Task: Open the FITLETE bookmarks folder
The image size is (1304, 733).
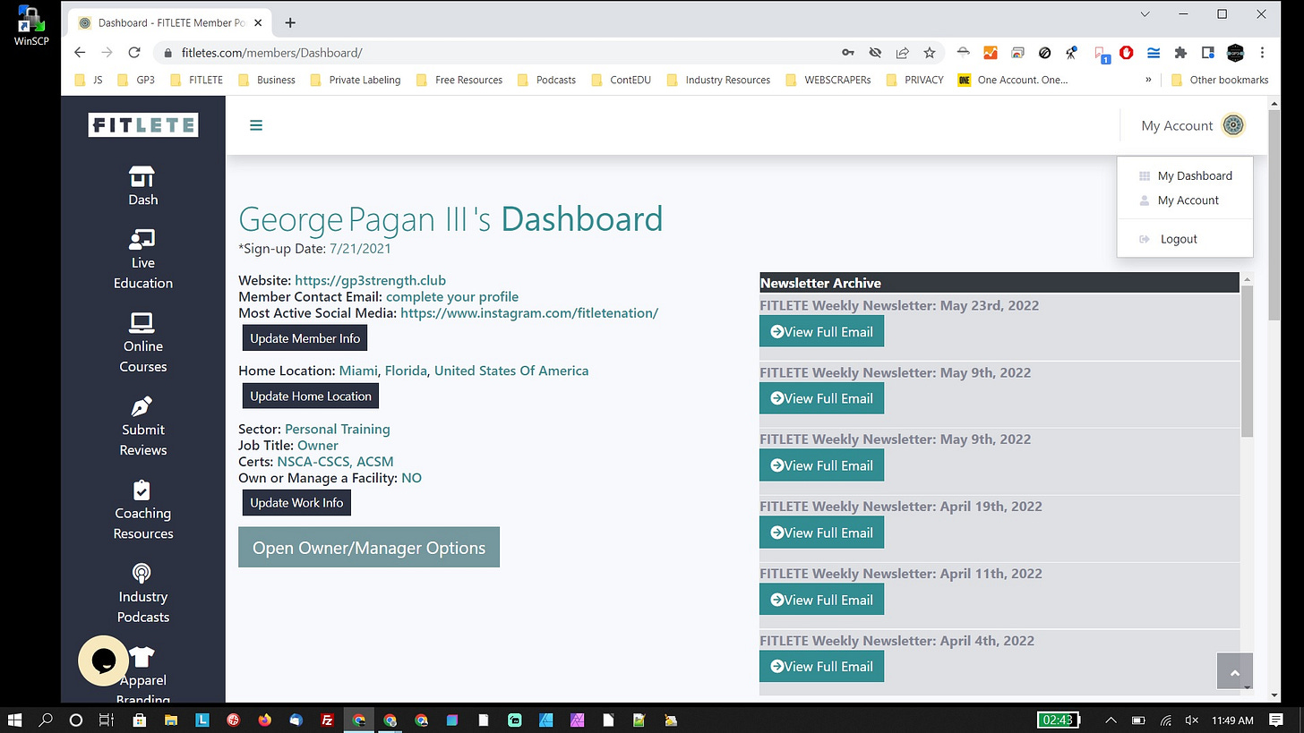Action: (197, 80)
